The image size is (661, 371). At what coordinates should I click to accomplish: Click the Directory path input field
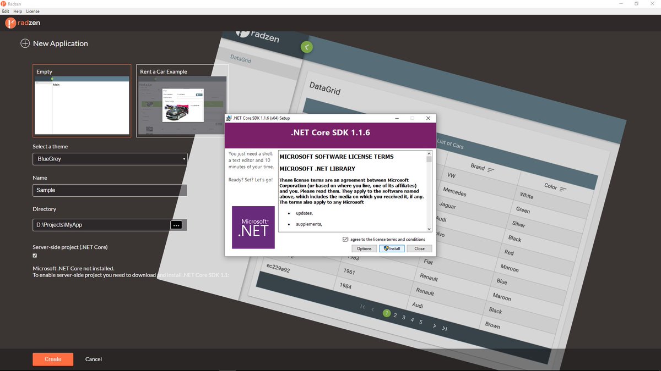[x=101, y=225]
